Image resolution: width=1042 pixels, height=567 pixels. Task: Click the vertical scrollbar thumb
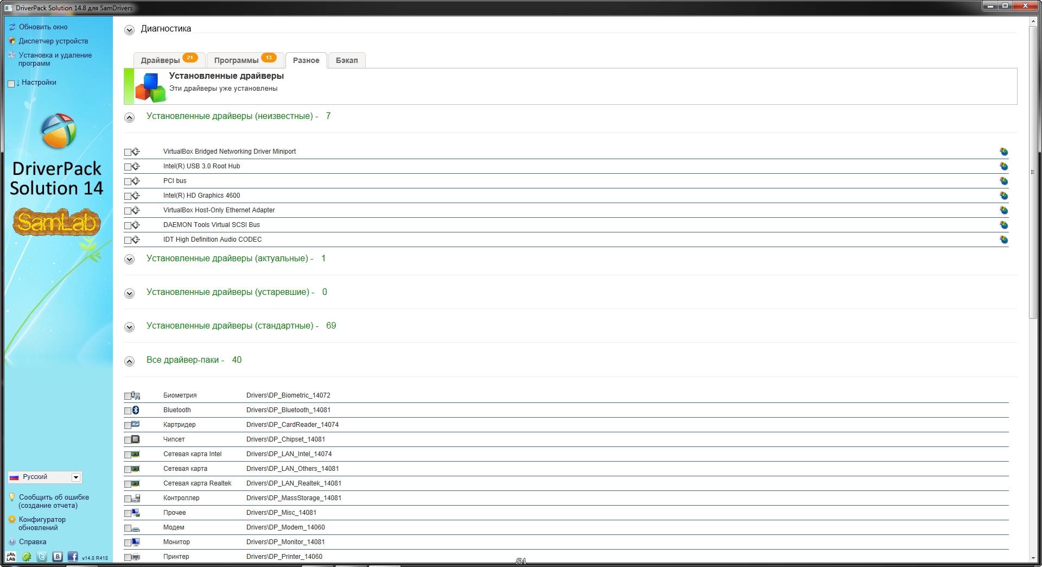(x=1033, y=172)
